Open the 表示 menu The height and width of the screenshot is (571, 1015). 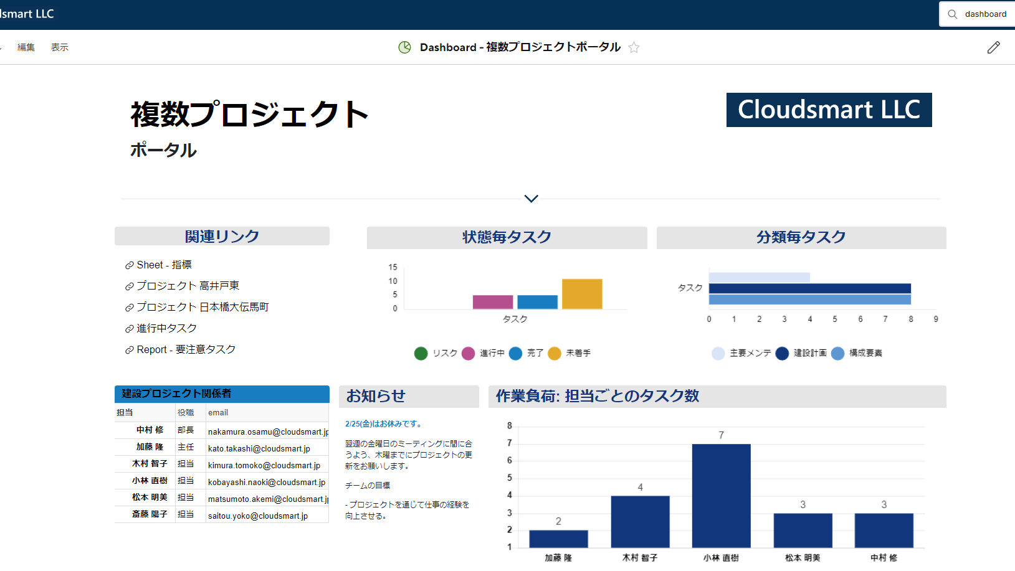[60, 47]
